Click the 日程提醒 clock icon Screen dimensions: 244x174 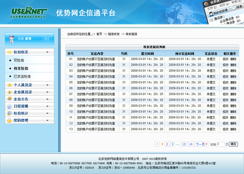(9, 106)
